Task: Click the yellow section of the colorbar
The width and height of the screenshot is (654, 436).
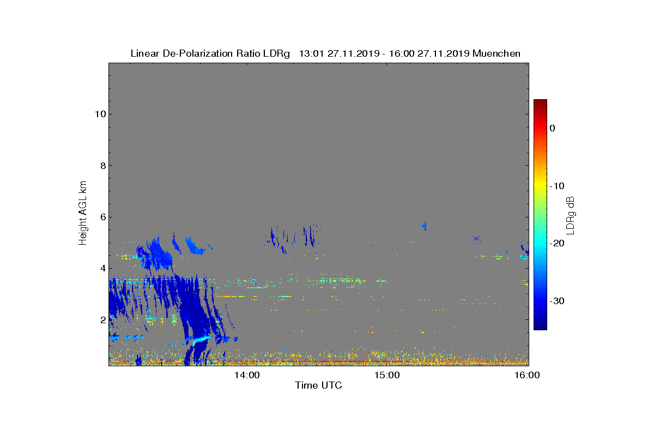Action: click(x=540, y=185)
